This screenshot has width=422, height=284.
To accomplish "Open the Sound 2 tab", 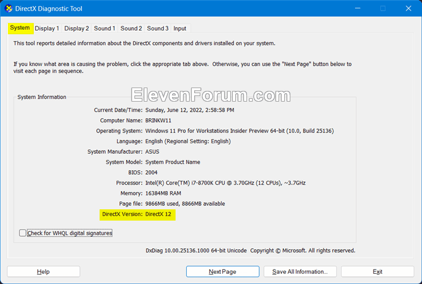I will (131, 29).
